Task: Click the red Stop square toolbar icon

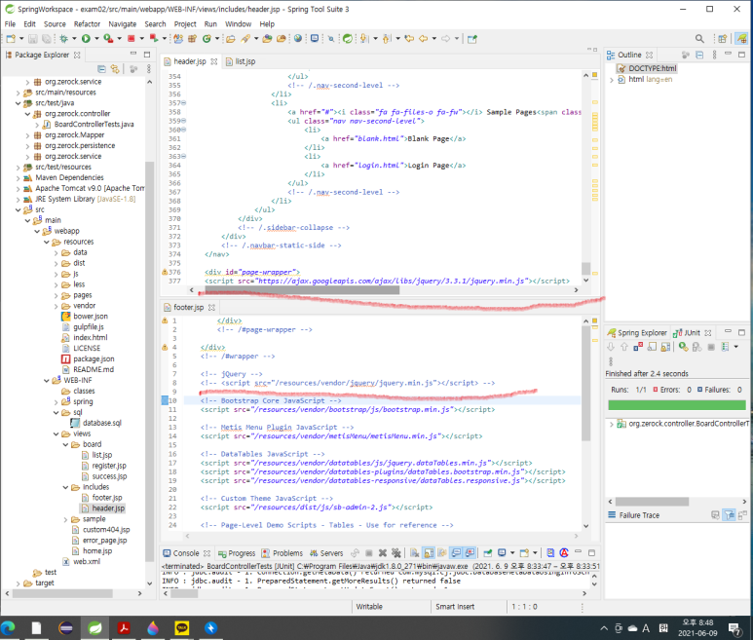Action: click(132, 39)
